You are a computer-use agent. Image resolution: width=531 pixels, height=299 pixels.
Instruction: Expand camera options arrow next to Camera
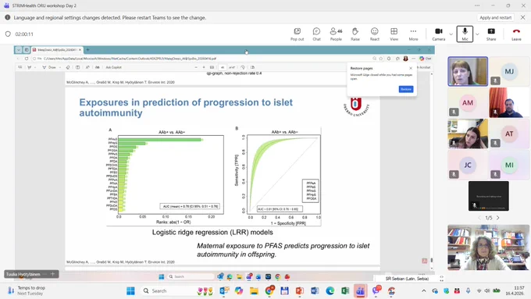click(451, 34)
